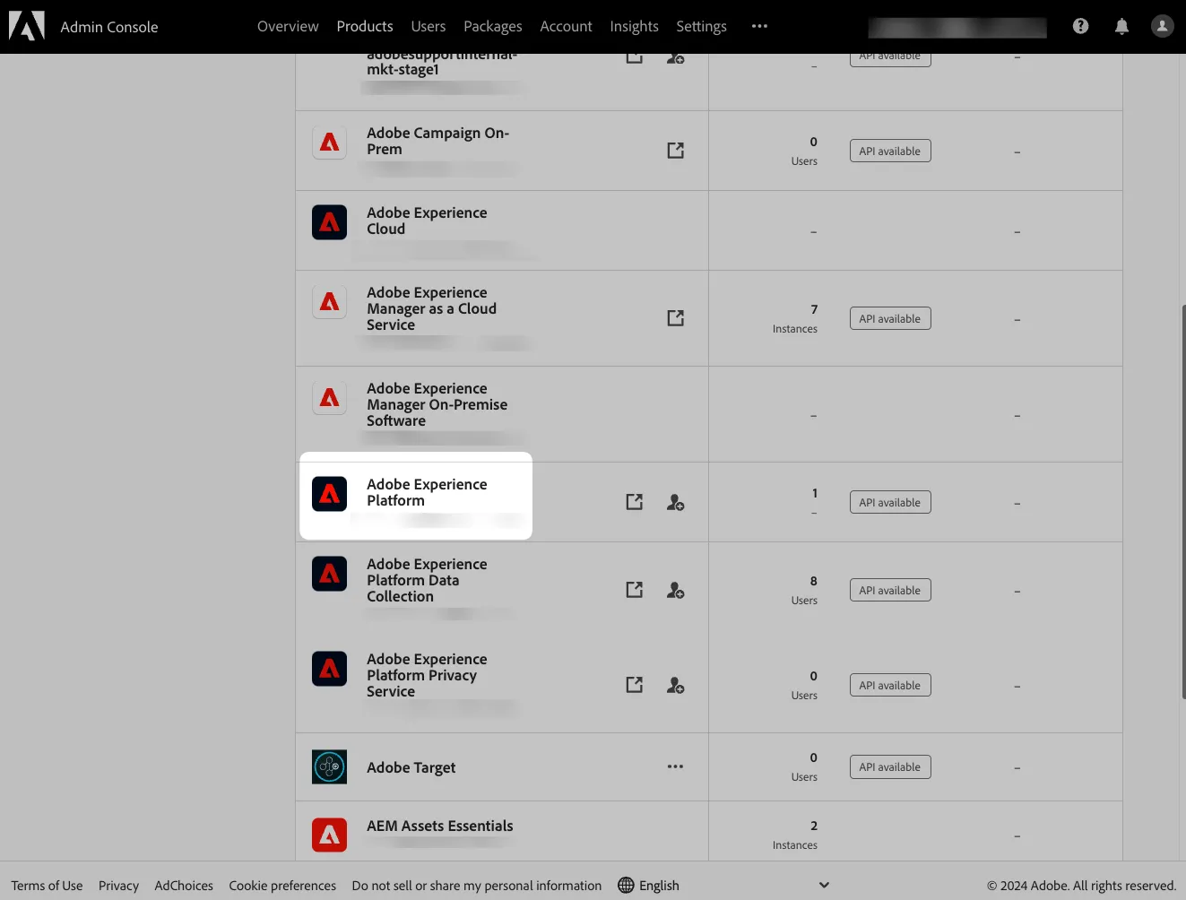Click the globe language icon in footer

(x=626, y=886)
